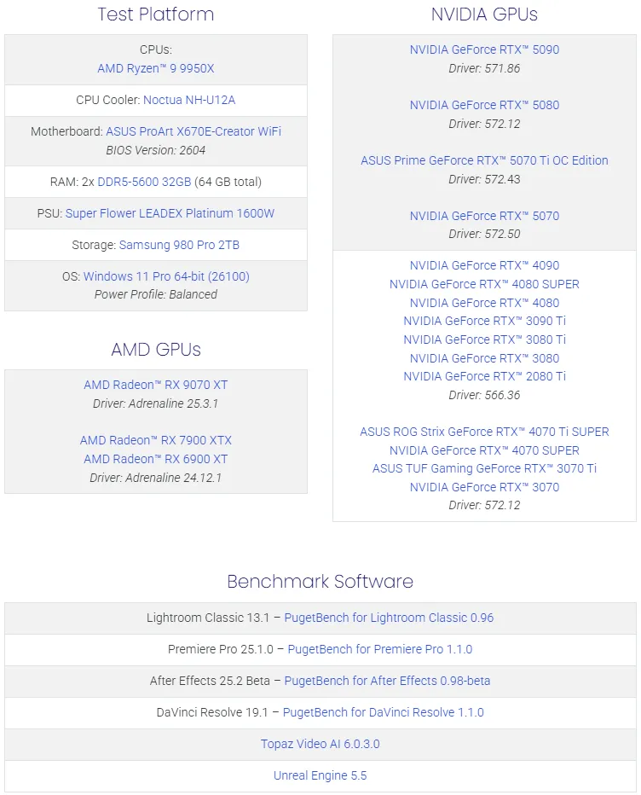Open NVIDIA GeForce RTX 4080 SUPER link

484,284
